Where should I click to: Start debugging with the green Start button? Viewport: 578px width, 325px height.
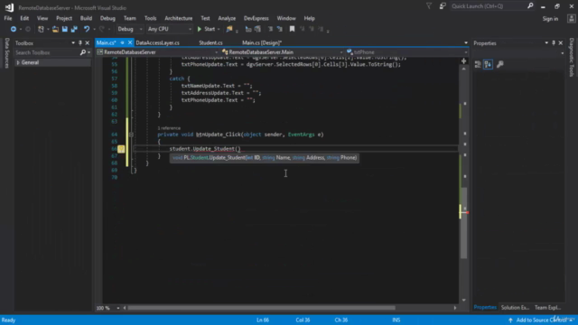pos(206,29)
